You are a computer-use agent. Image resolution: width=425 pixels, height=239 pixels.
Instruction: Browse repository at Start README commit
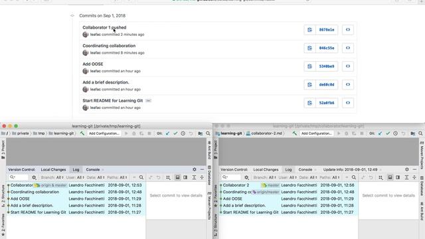348,103
